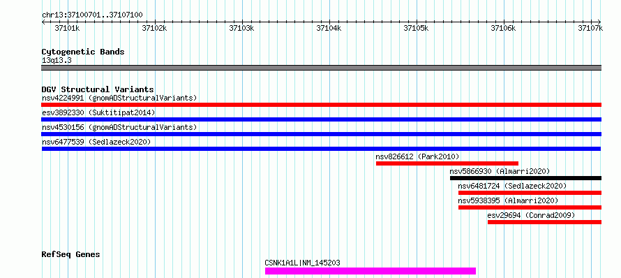This screenshot has height=278, width=621.
Task: Click the CSNK1A1L magenta gene bar
Action: pyautogui.click(x=371, y=271)
